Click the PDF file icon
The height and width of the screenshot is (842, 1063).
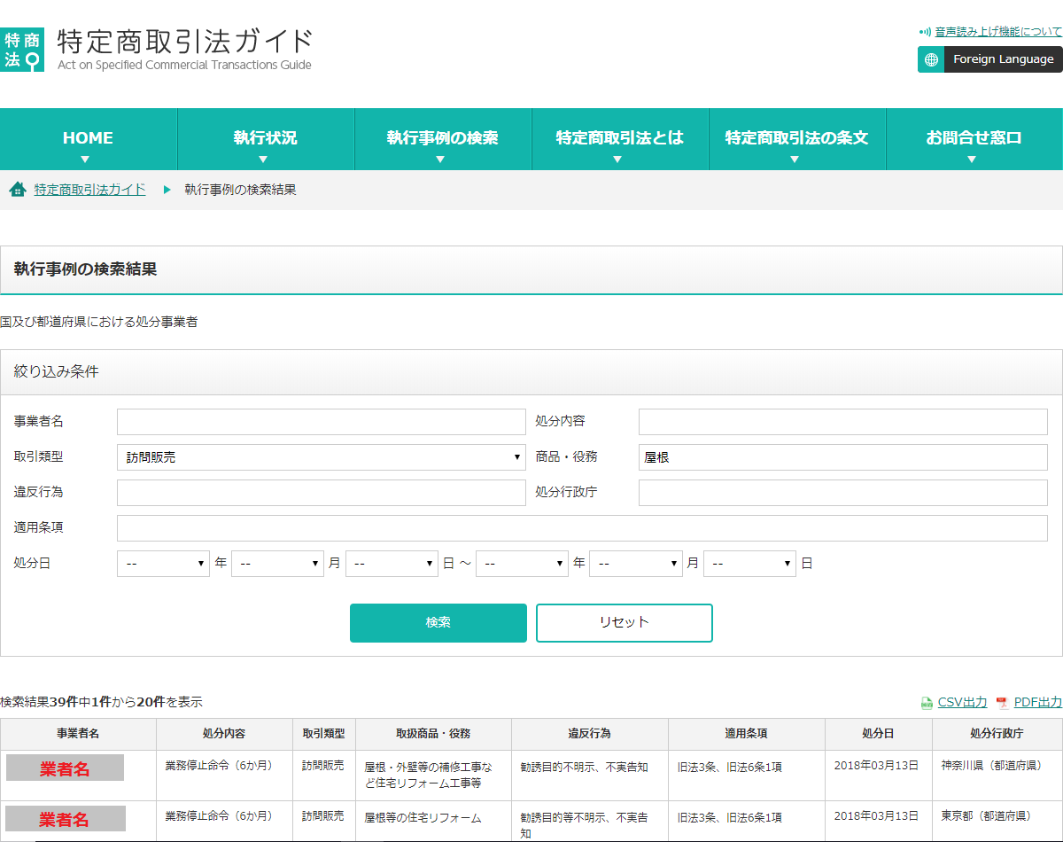coord(1002,703)
